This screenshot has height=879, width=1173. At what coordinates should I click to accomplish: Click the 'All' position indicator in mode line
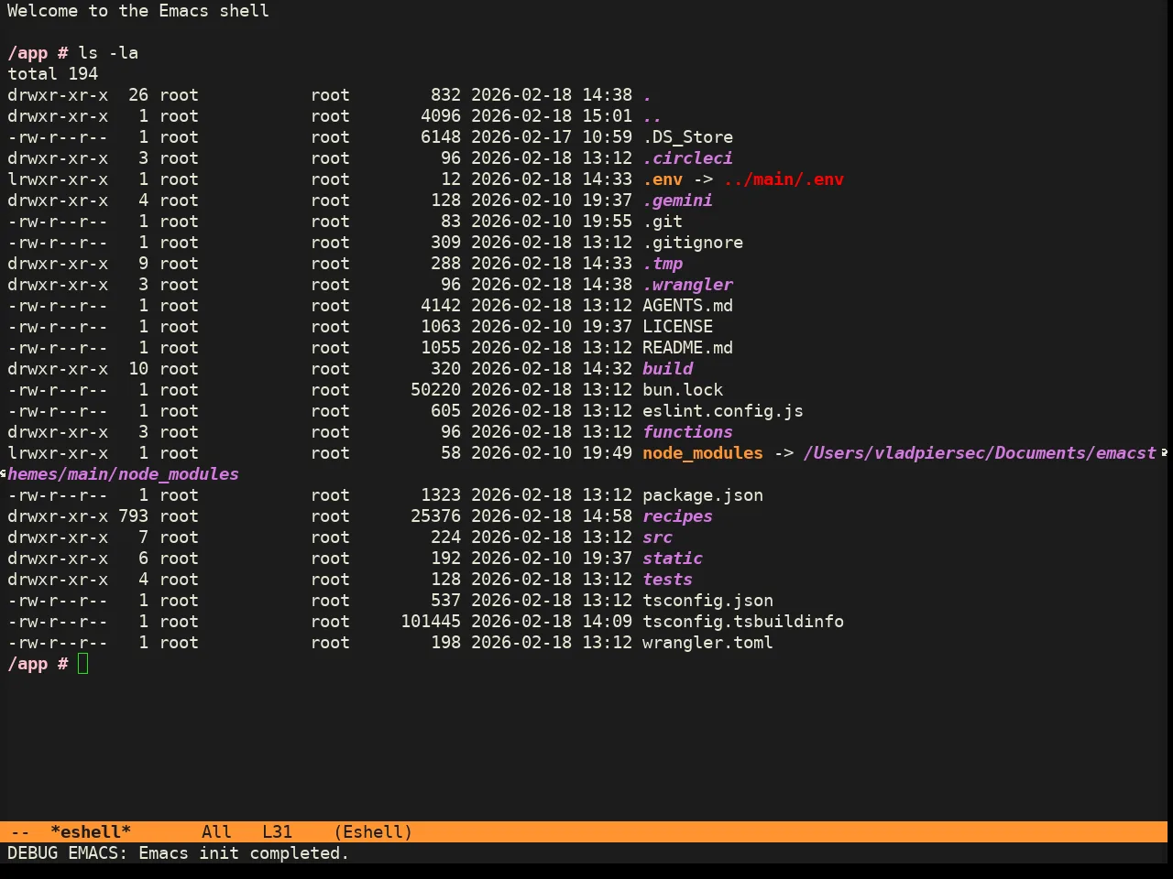click(x=216, y=832)
